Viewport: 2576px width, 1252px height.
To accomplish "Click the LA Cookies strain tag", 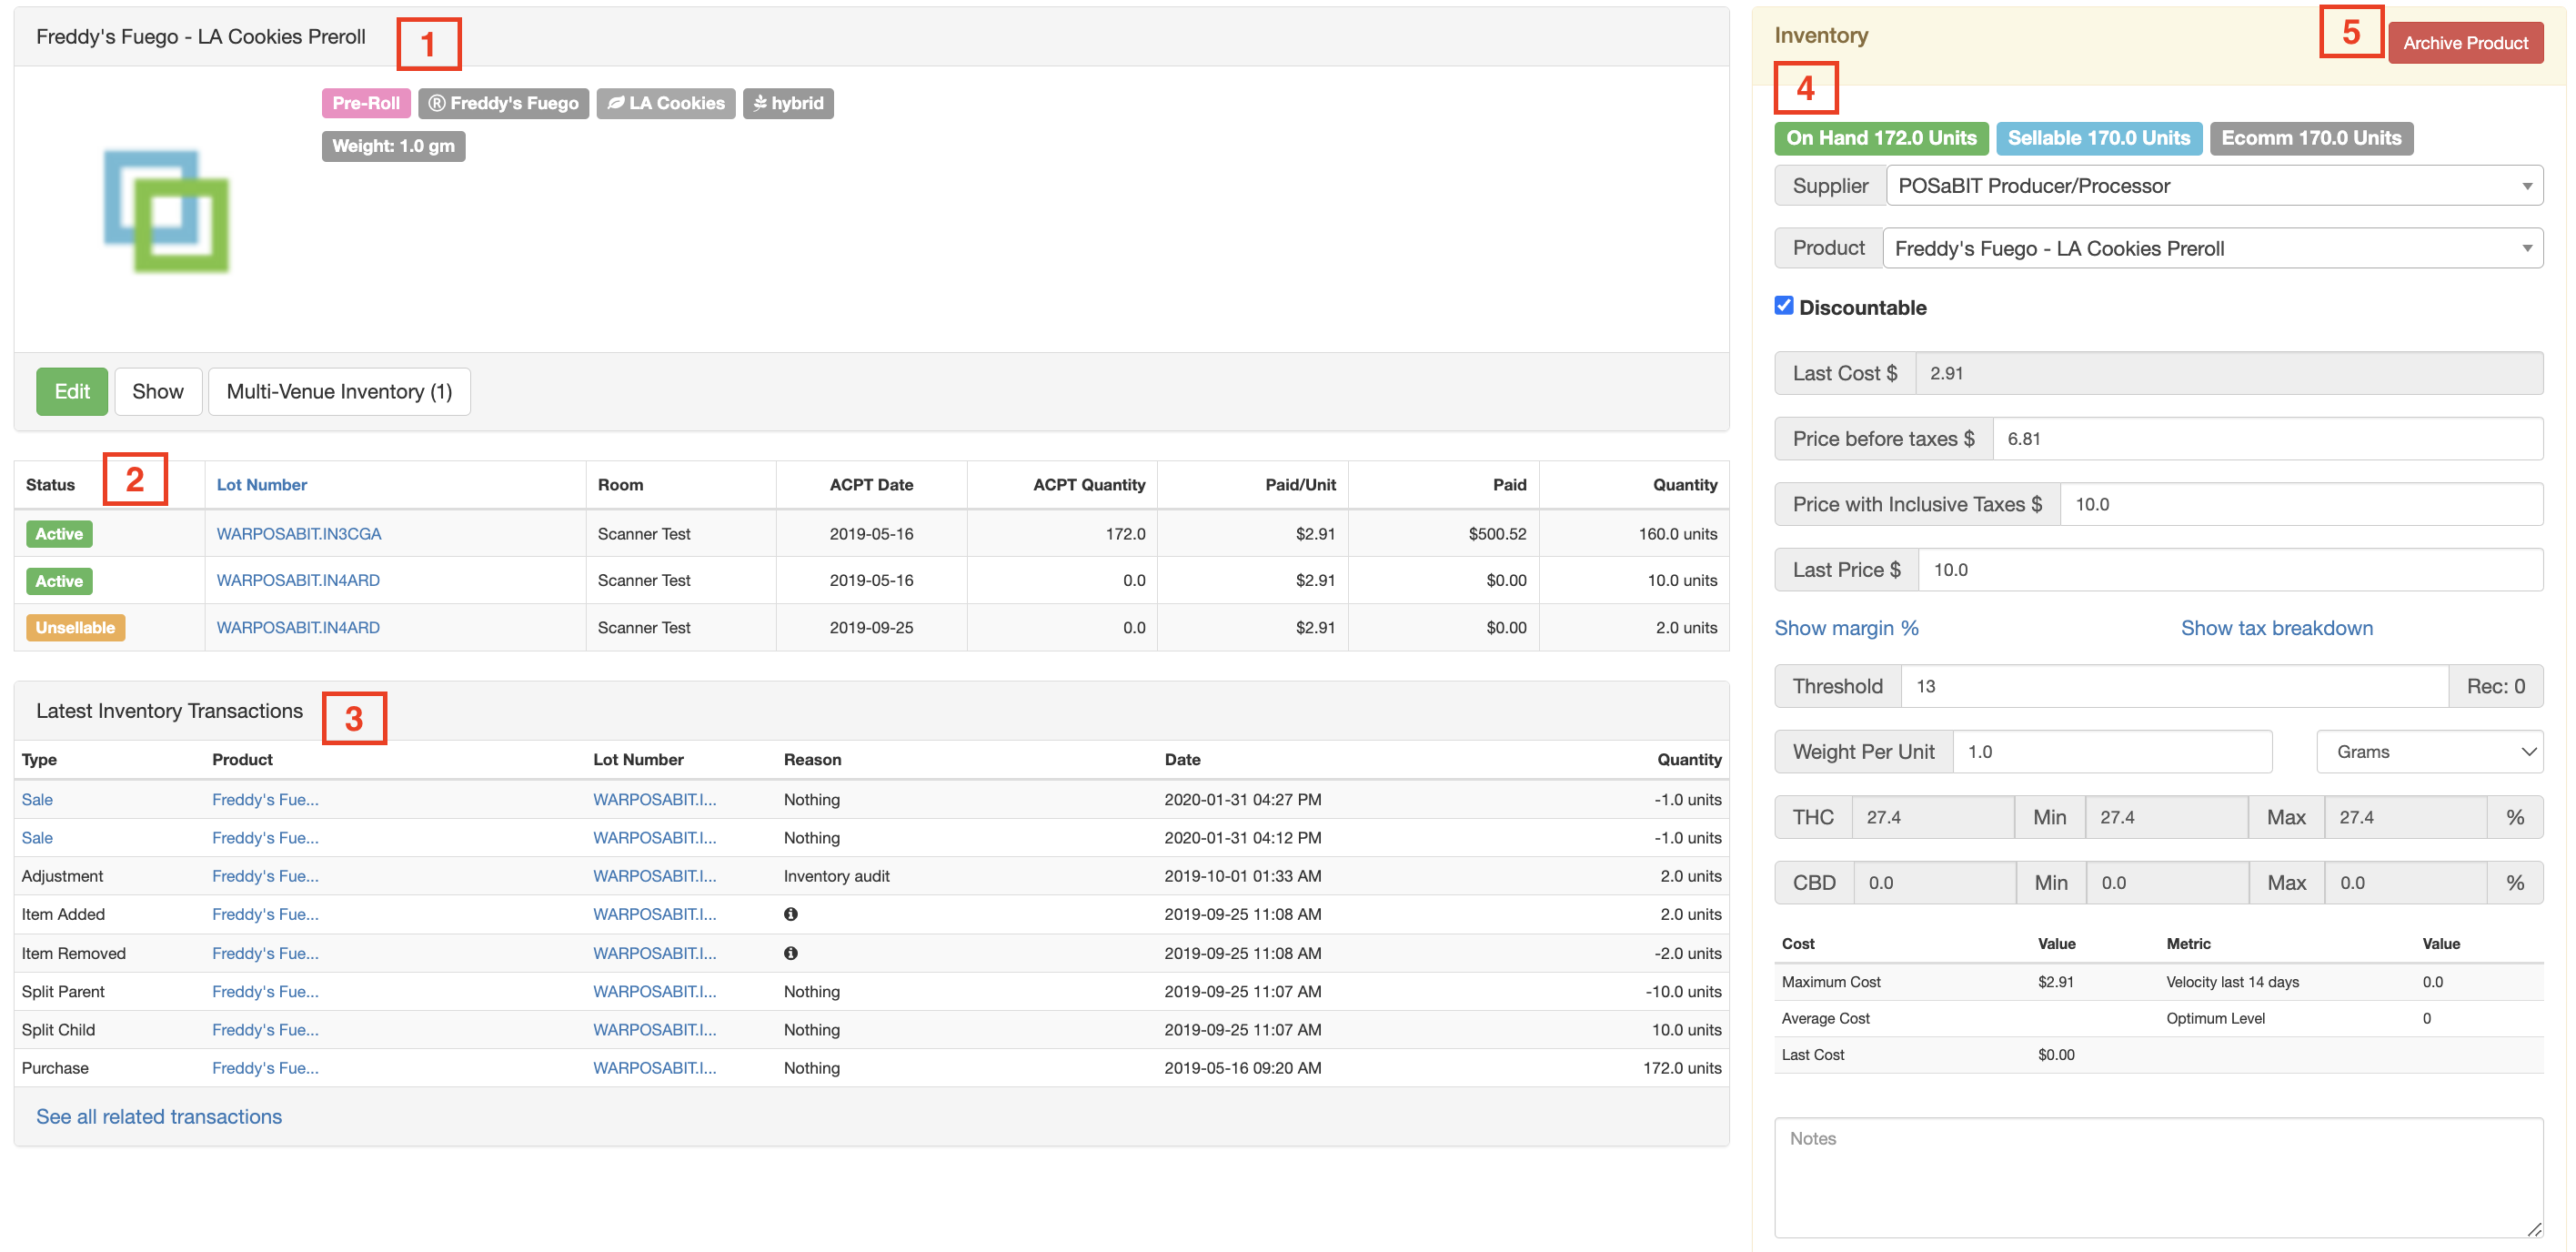I will click(x=666, y=103).
